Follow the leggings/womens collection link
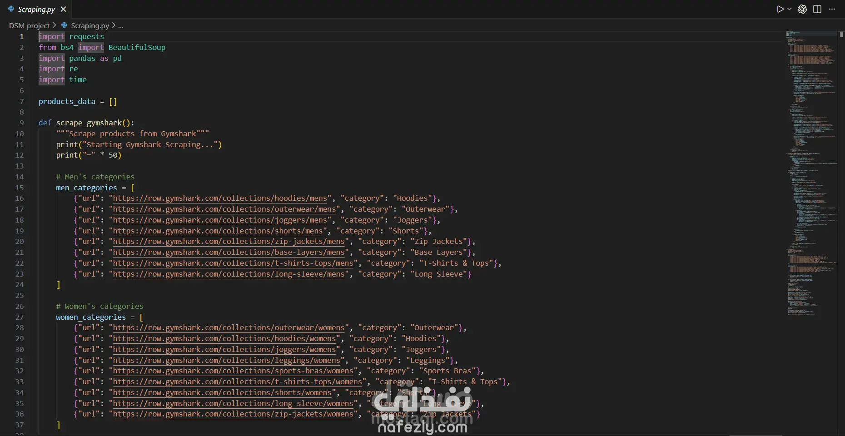The height and width of the screenshot is (436, 845). (226, 361)
